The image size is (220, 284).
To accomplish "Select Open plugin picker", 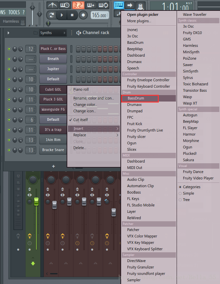I will [x=143, y=15].
